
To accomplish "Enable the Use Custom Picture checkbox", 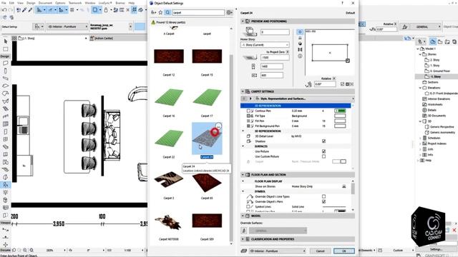I will point(323,156).
